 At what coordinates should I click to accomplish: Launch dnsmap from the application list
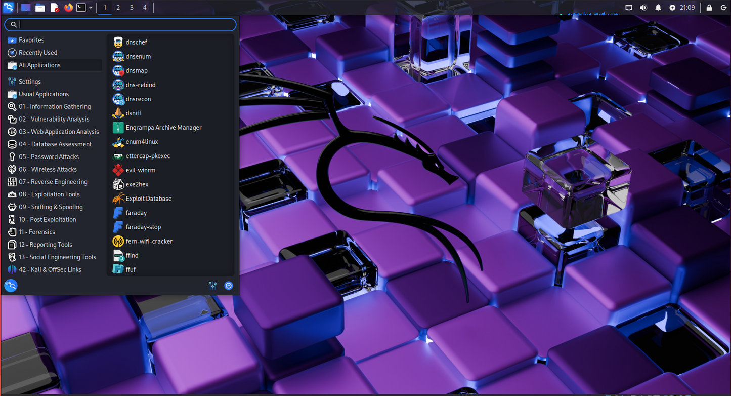(170, 70)
